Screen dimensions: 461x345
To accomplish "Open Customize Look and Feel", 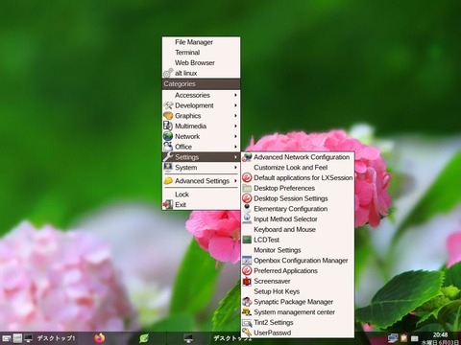I will 298,168.
